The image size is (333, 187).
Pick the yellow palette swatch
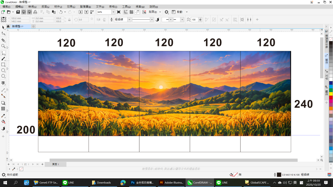tap(331, 94)
